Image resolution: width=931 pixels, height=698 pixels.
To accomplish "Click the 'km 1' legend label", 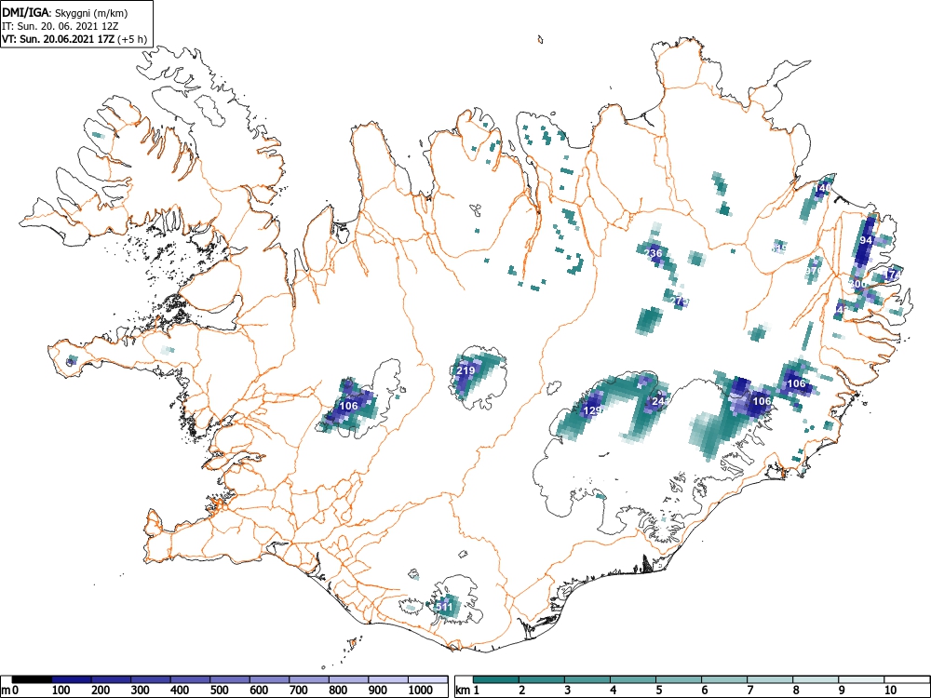I will coord(468,691).
